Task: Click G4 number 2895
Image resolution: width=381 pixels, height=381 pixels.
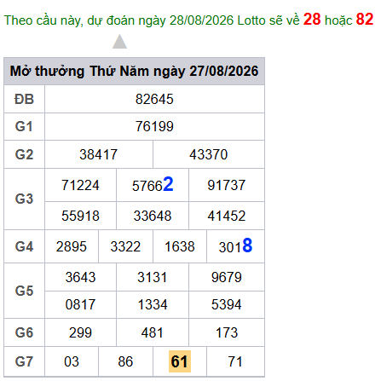Action: point(72,246)
